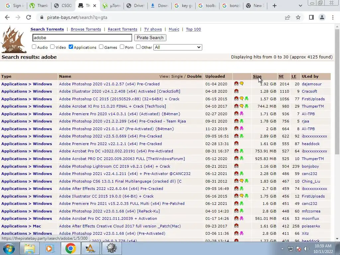The image size is (340, 255).
Task: Click volume speaker icon in system tray
Action: pos(306,249)
